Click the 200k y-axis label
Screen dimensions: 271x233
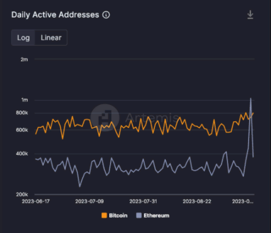[x=22, y=194]
